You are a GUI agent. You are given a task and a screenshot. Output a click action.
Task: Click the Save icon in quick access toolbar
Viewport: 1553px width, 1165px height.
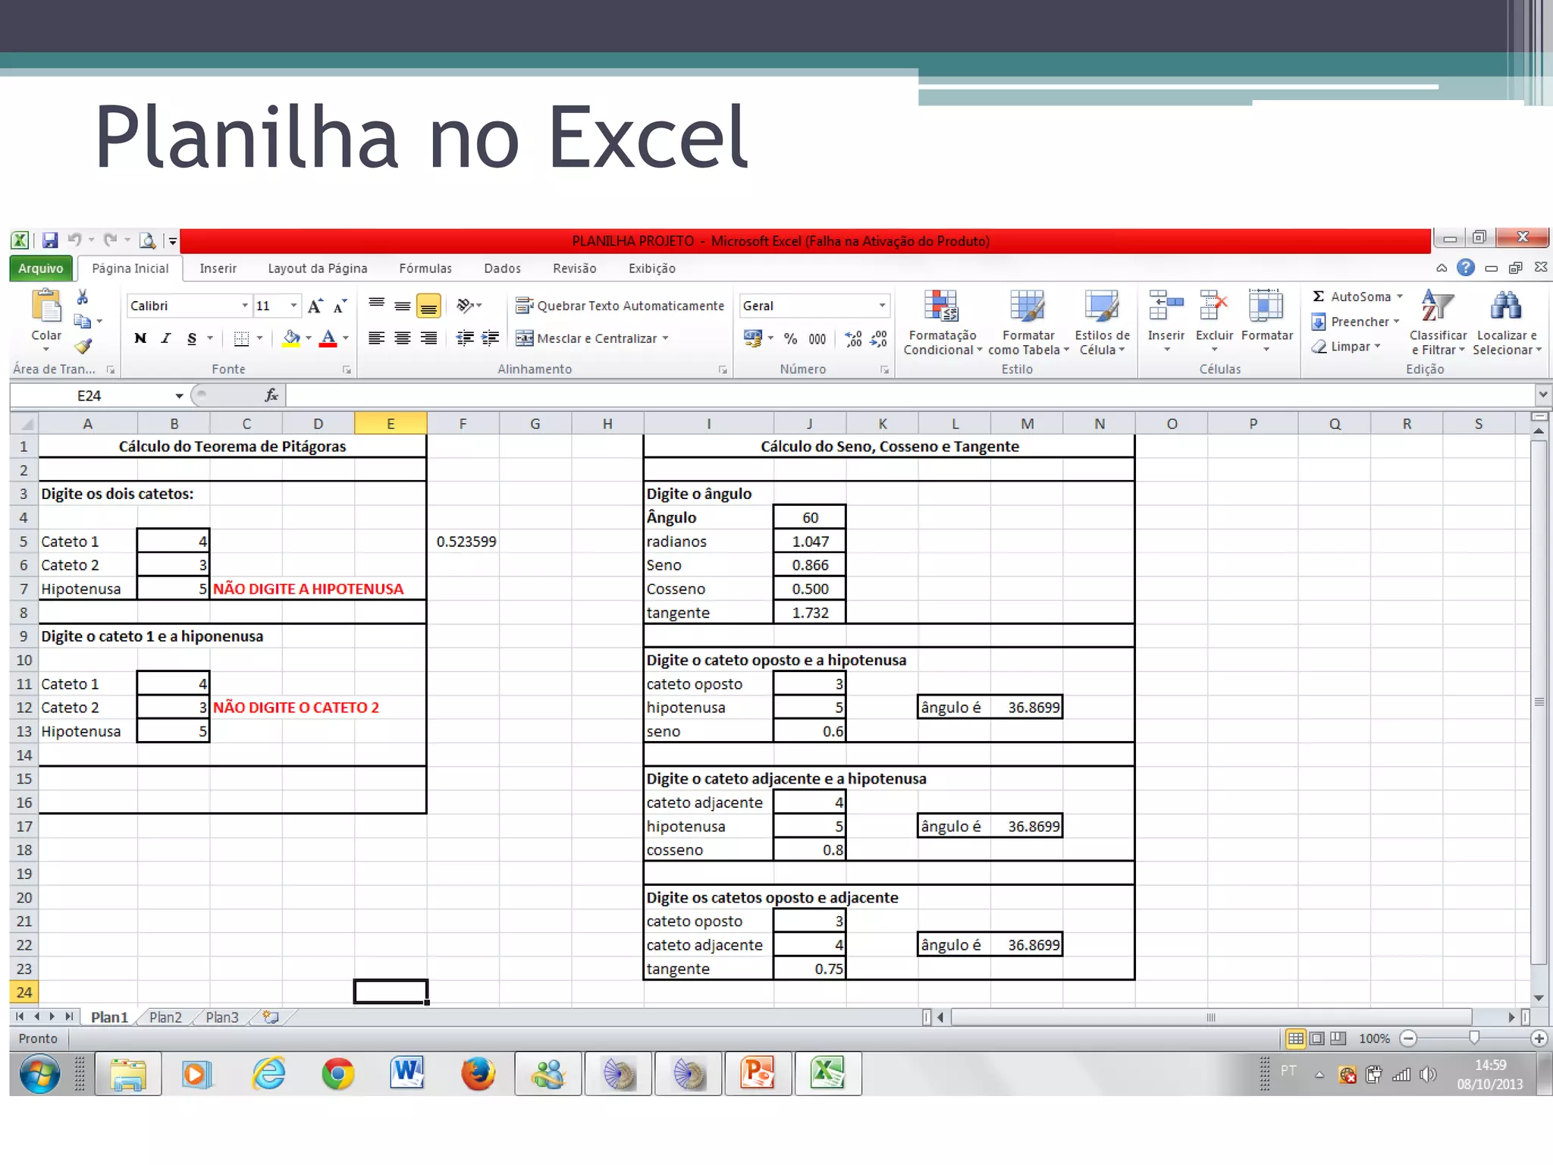(x=50, y=240)
